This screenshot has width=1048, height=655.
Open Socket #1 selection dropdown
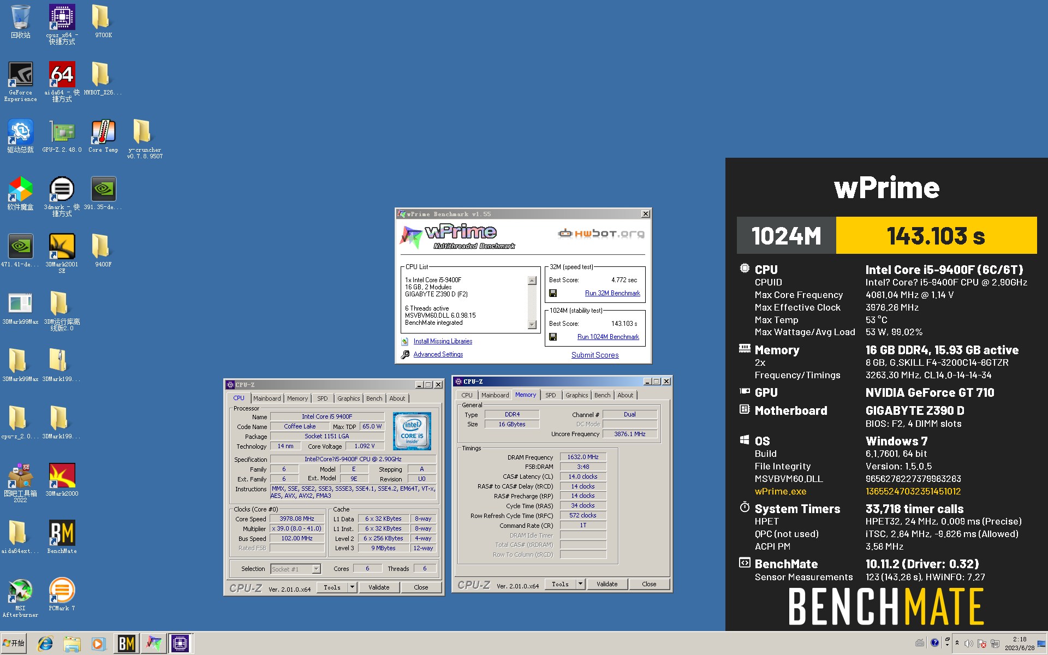[x=295, y=569]
